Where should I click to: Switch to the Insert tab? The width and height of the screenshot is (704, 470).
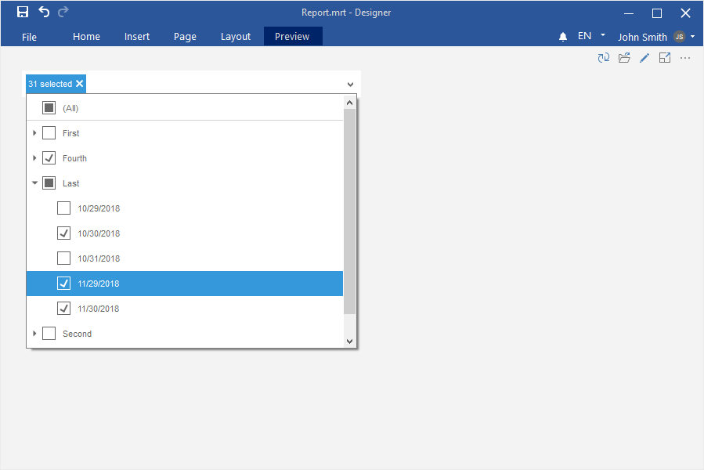point(137,37)
